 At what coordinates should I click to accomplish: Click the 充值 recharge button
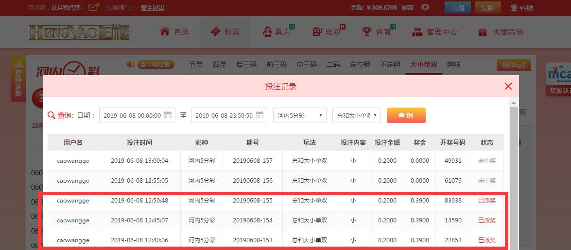tap(457, 7)
